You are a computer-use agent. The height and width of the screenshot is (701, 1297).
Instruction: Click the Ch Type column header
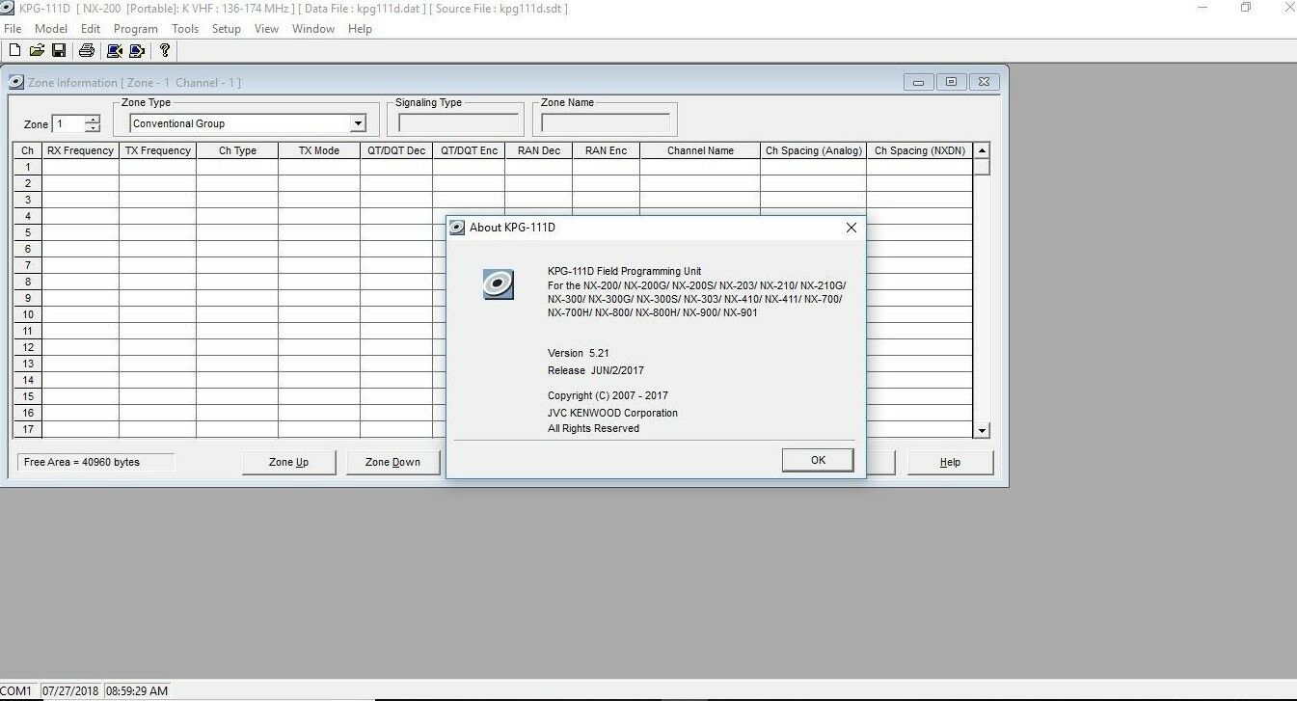(x=237, y=150)
